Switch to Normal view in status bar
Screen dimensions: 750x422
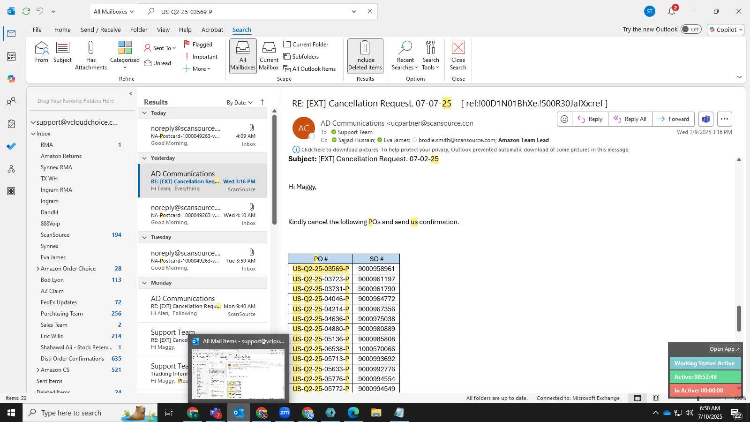coord(637,398)
